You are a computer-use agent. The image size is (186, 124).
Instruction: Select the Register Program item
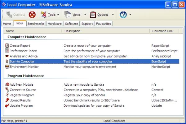coord(22,95)
